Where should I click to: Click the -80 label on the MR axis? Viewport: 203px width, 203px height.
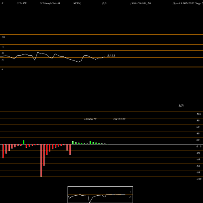pos(198,173)
